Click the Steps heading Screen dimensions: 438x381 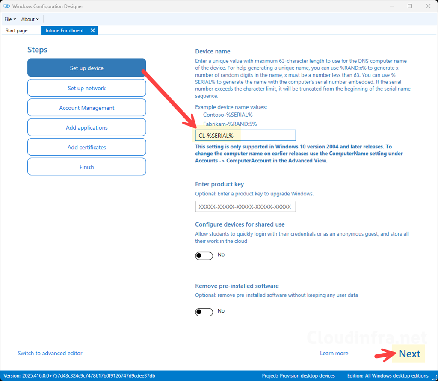click(37, 50)
